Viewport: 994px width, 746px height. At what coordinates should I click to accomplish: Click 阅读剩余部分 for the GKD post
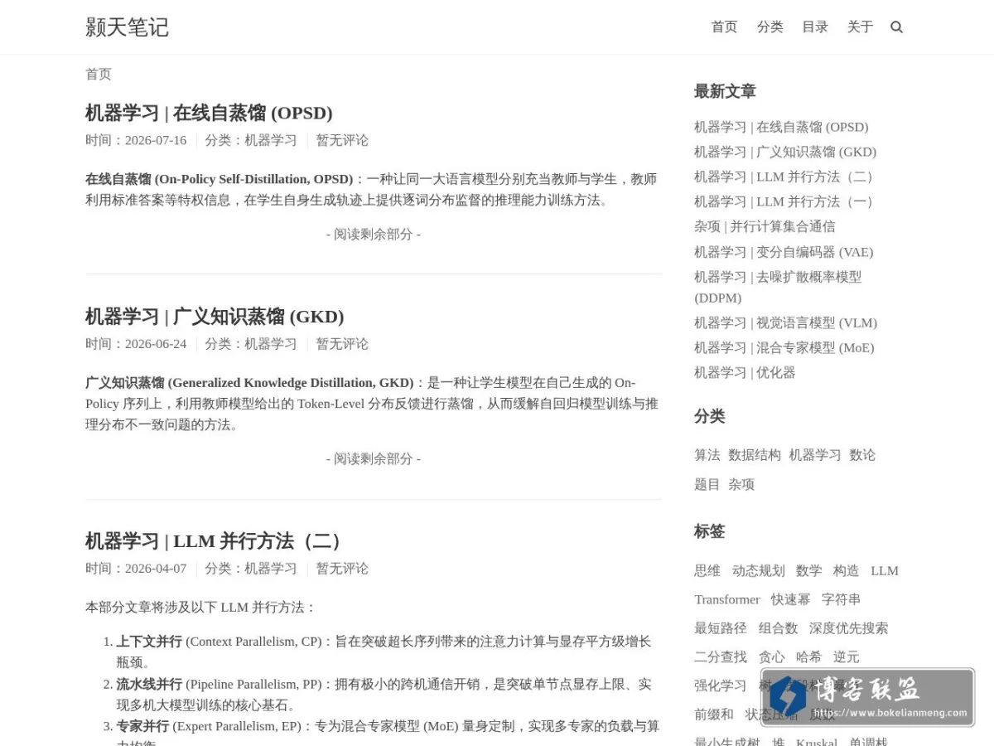(x=374, y=458)
